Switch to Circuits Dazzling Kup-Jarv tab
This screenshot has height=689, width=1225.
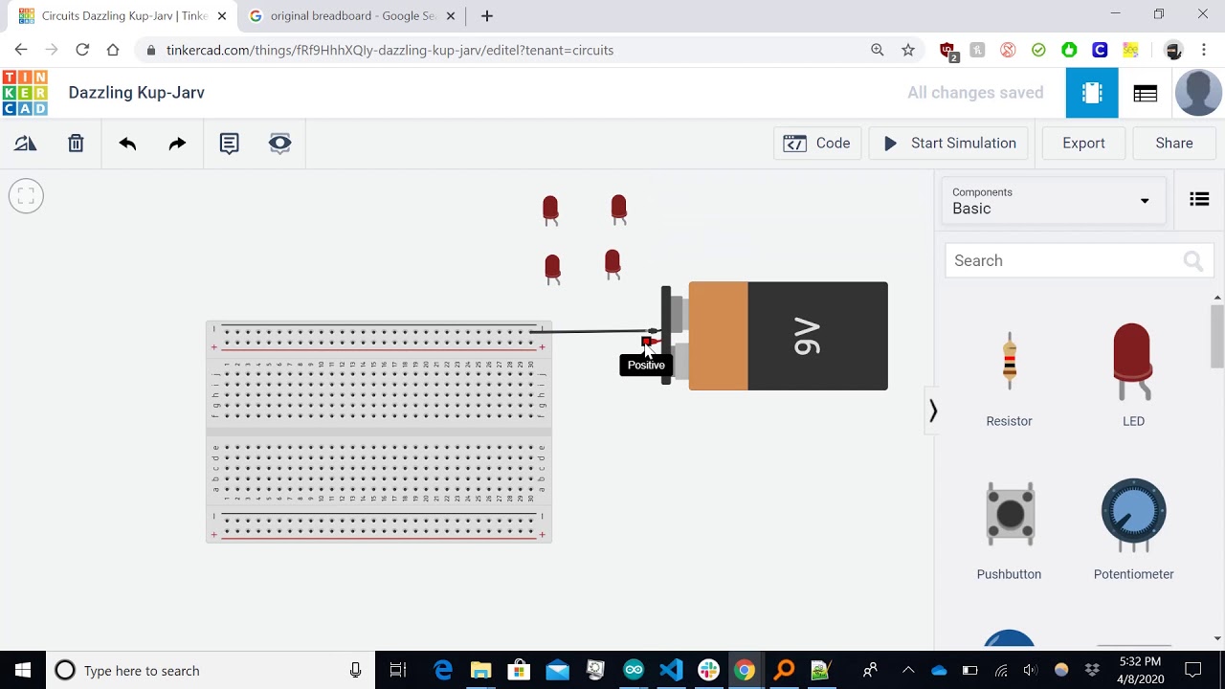click(123, 16)
